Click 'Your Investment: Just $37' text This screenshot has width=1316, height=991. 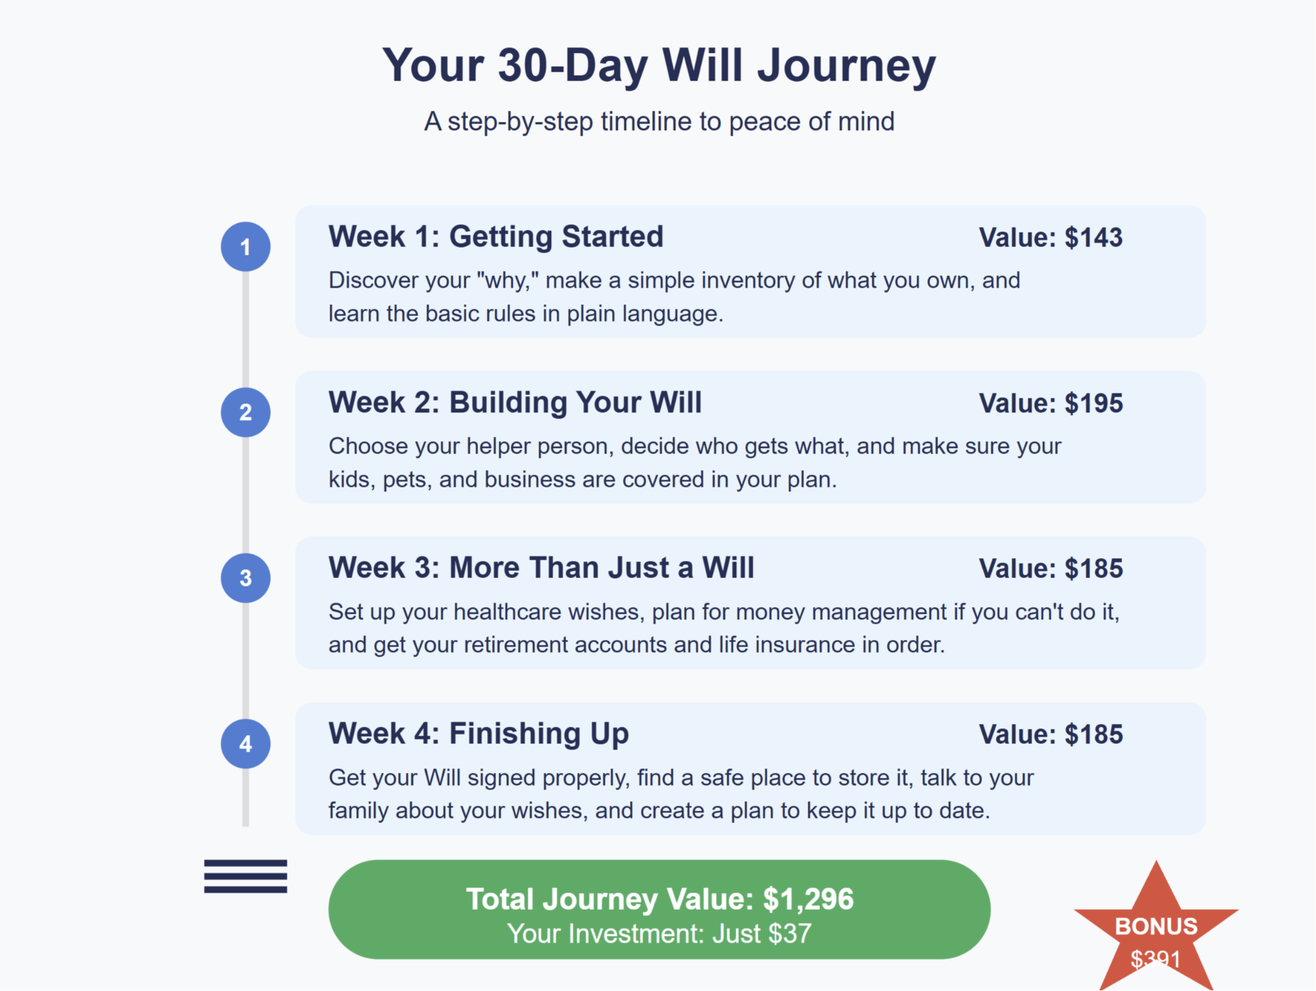click(659, 934)
